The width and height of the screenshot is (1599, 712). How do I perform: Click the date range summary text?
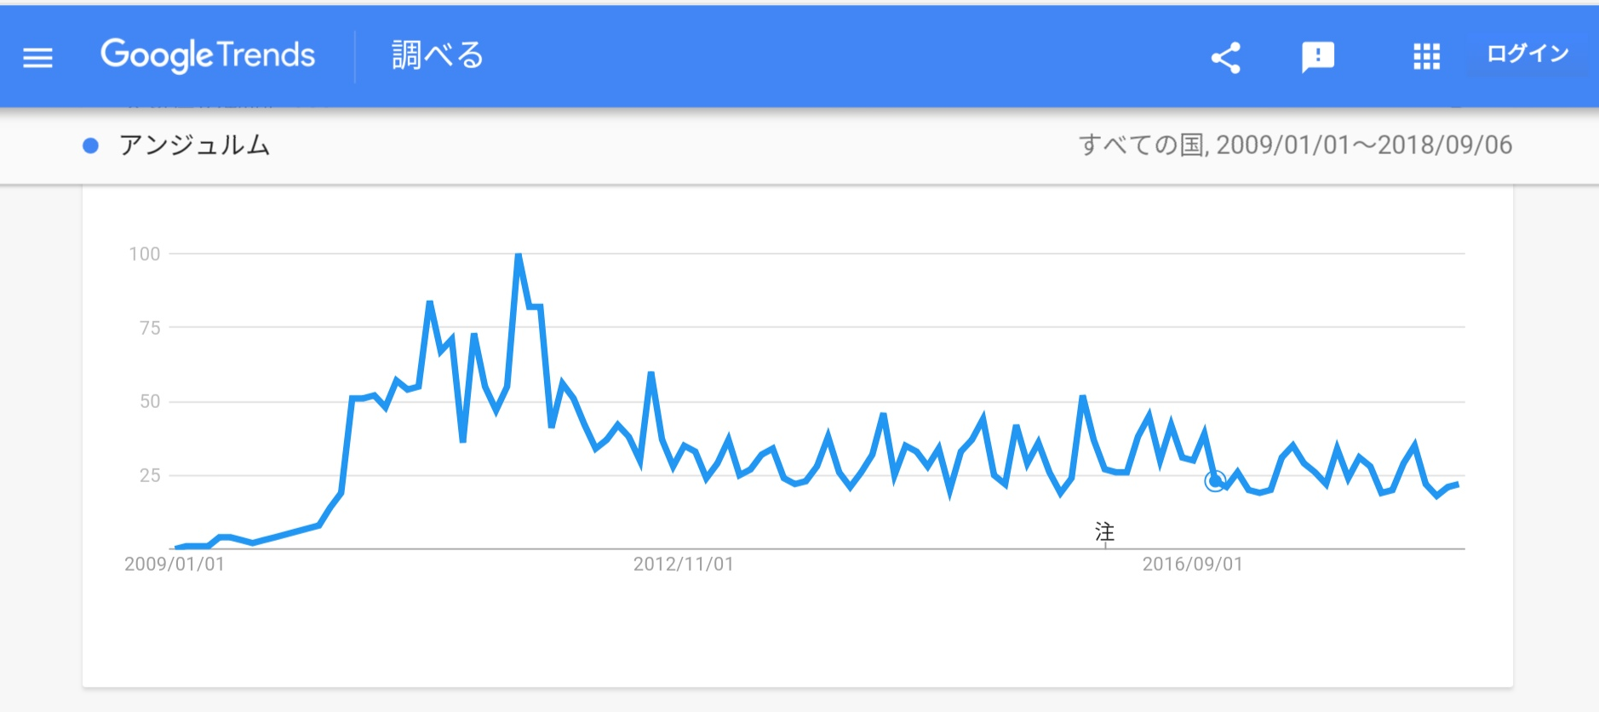[1295, 145]
